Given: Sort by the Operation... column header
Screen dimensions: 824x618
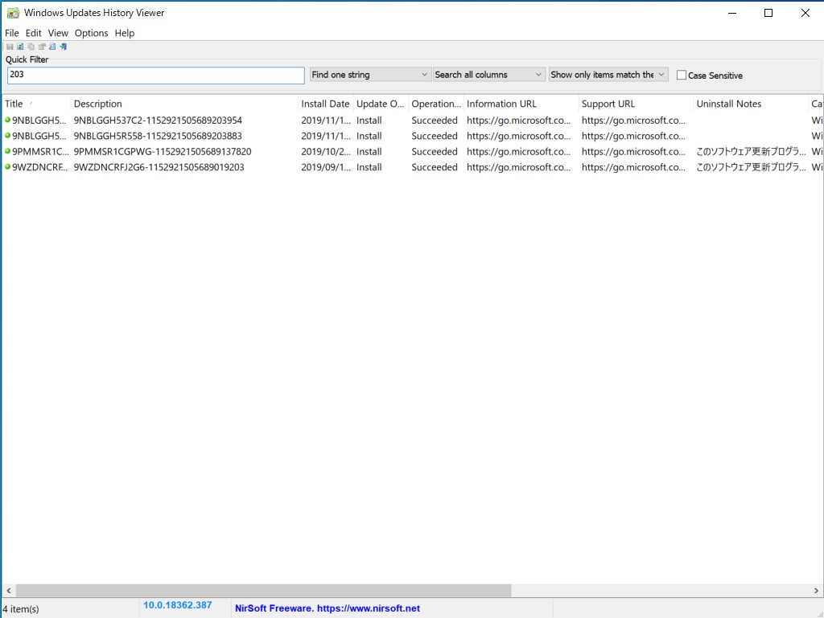Looking at the screenshot, I should click(x=436, y=104).
